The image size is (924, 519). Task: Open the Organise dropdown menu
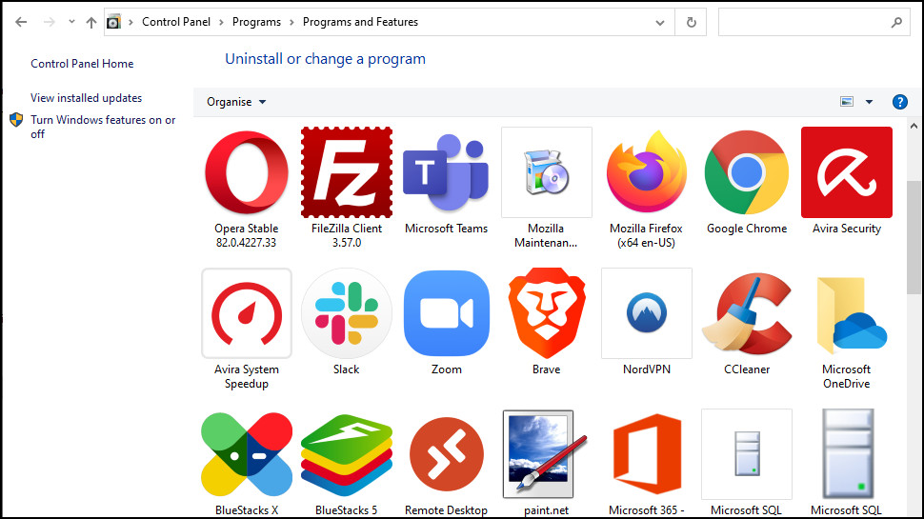[236, 102]
